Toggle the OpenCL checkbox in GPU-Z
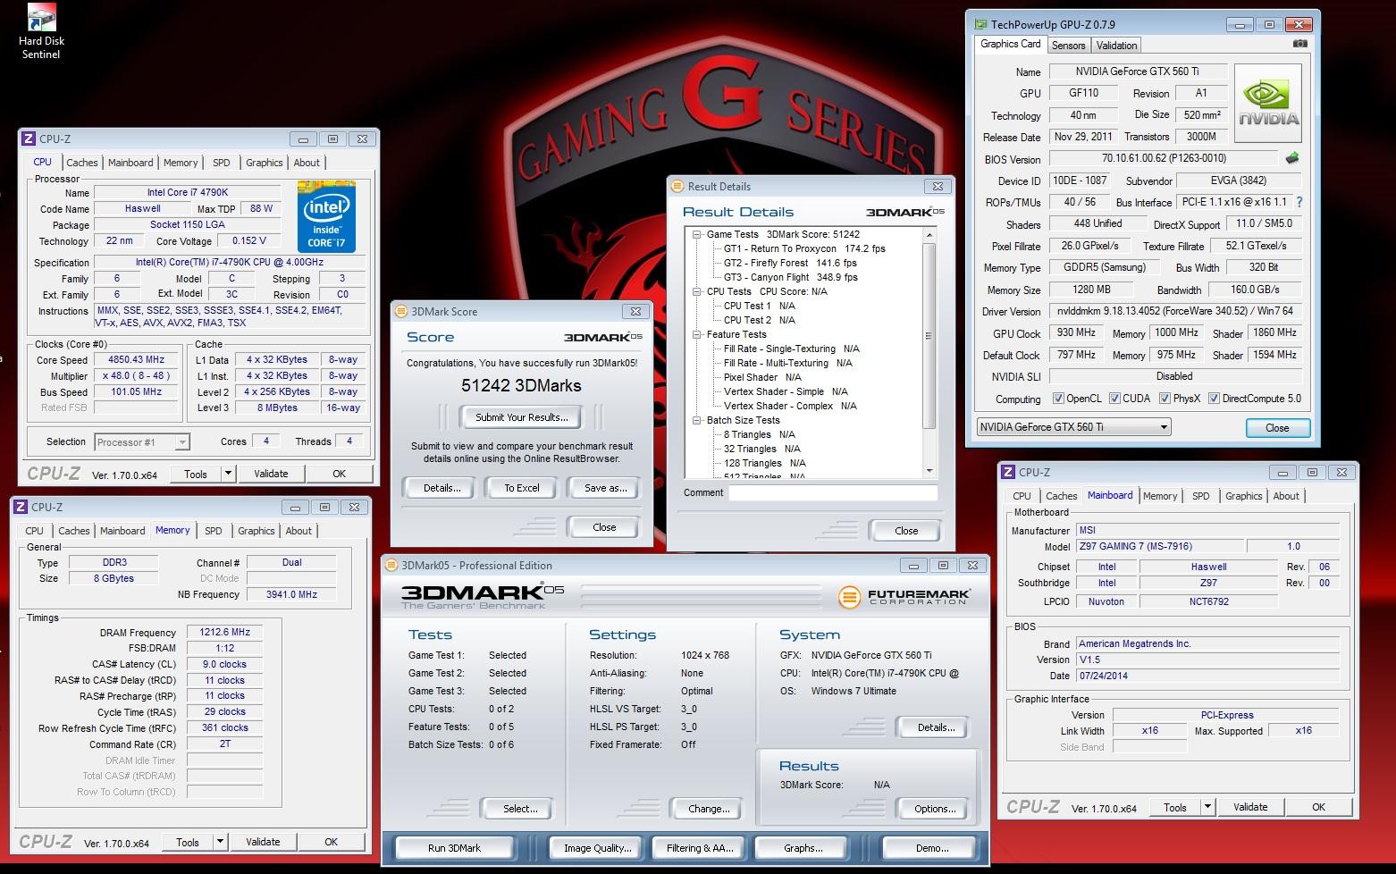Viewport: 1396px width, 874px height. point(1058,399)
